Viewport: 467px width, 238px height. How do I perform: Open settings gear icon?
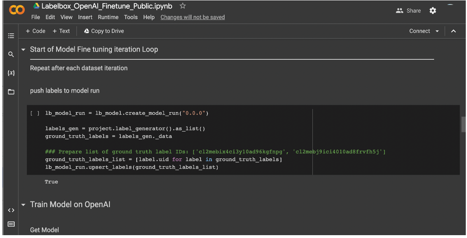[433, 11]
